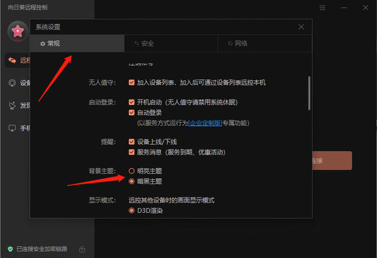The width and height of the screenshot is (377, 258).
Task: Click the 提醒 setting label
Action: (x=108, y=142)
